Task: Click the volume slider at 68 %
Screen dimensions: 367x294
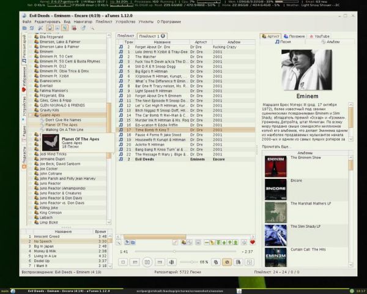Action: click(188, 262)
